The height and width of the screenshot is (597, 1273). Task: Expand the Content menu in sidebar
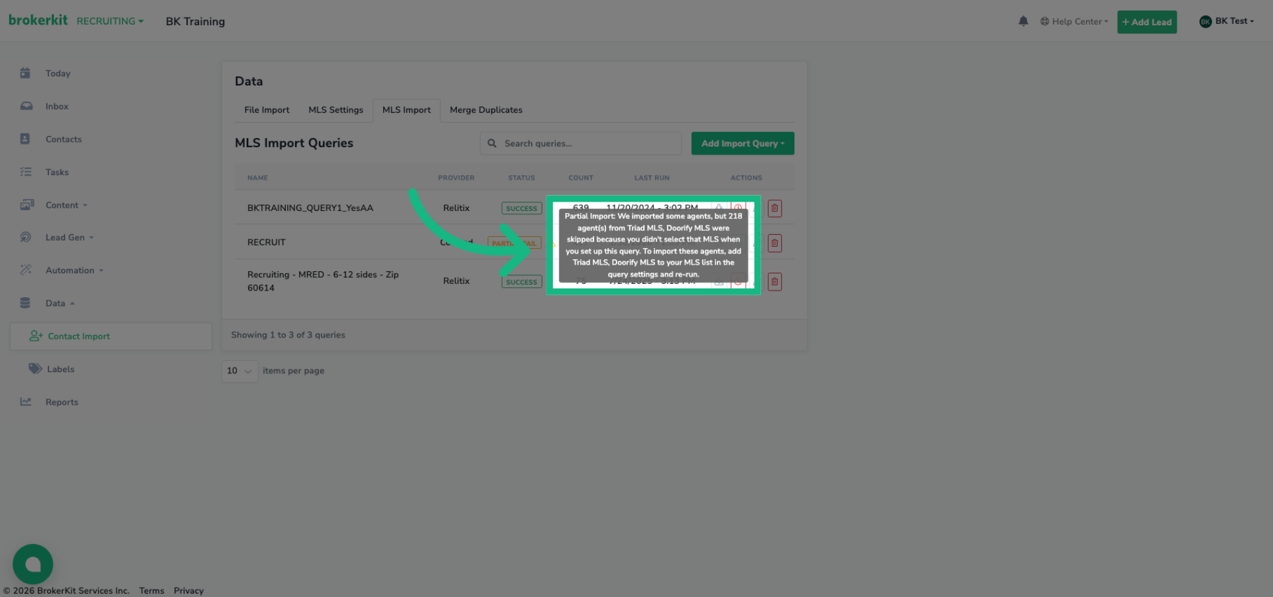(66, 205)
